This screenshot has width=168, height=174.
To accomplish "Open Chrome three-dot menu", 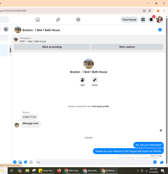I will coord(164,11).
